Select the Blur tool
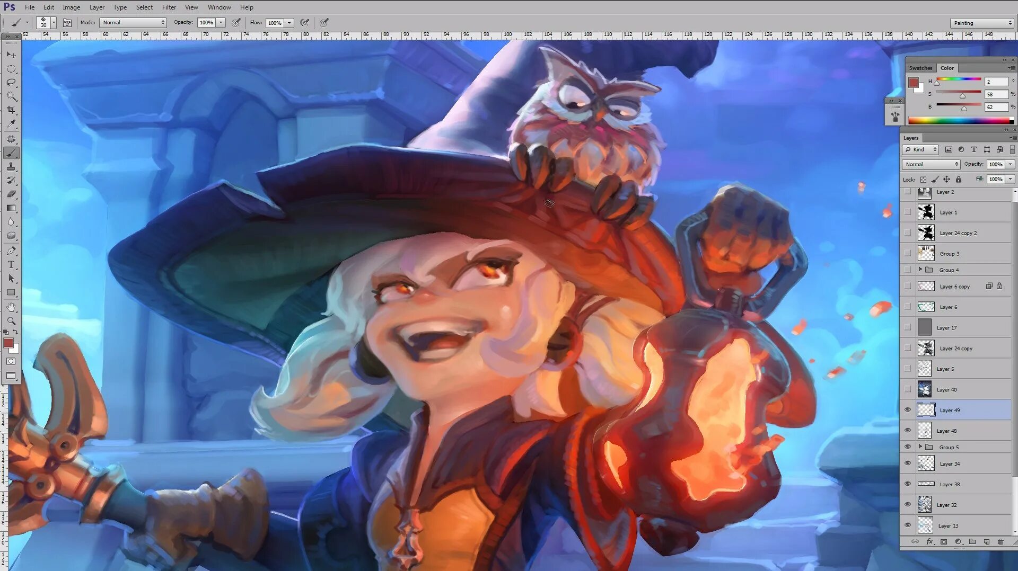Screen dimensions: 1018x571 tap(11, 222)
